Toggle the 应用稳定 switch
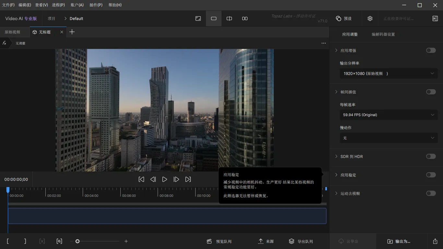This screenshot has width=443, height=249. tap(431, 175)
